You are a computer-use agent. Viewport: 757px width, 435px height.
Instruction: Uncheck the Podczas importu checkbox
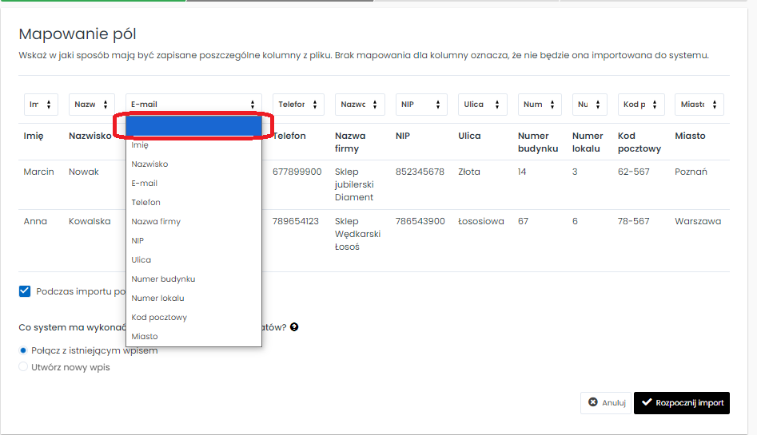point(25,291)
